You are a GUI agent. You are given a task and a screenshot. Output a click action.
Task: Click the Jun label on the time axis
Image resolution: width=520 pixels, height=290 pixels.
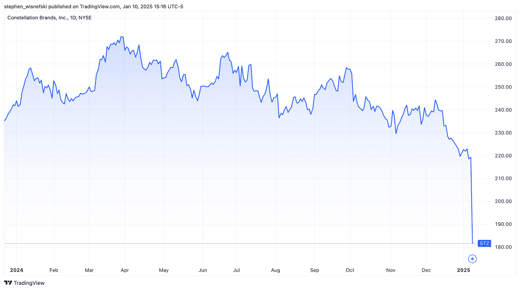coord(203,270)
